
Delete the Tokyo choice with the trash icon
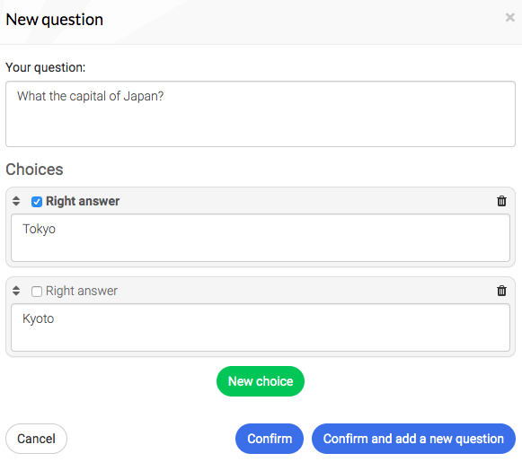(501, 201)
